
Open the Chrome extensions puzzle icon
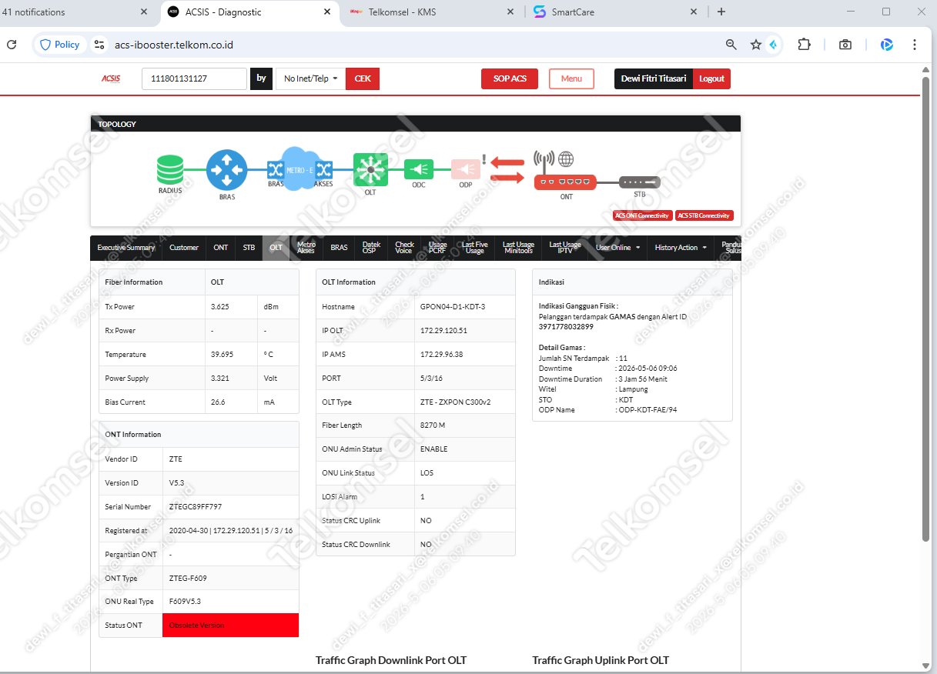pyautogui.click(x=805, y=45)
